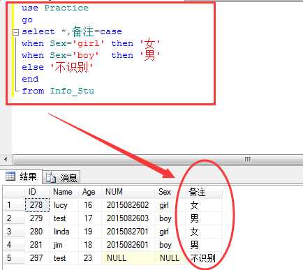Screen dimensions: 303x270
Task: Collapse the select statement code block
Action: pyautogui.click(x=15, y=32)
